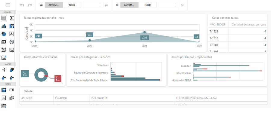271x113 pixels.
Task: Click the height px input field
Action: (x=167, y=5)
